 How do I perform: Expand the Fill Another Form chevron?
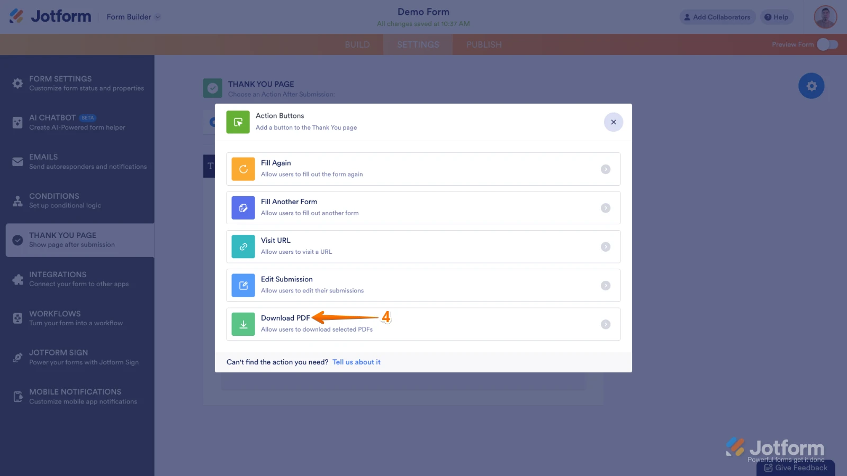pos(606,208)
